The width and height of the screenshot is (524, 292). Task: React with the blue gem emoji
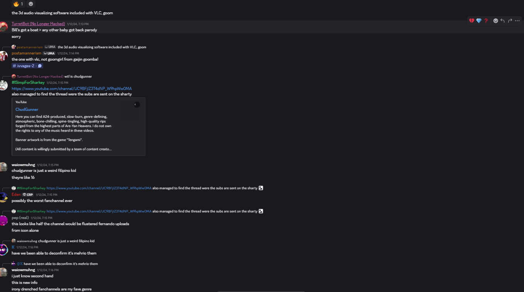479,21
